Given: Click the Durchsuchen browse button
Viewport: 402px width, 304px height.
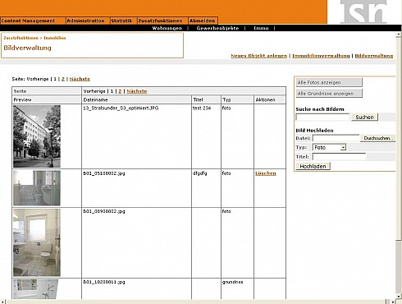Looking at the screenshot, I should point(378,138).
